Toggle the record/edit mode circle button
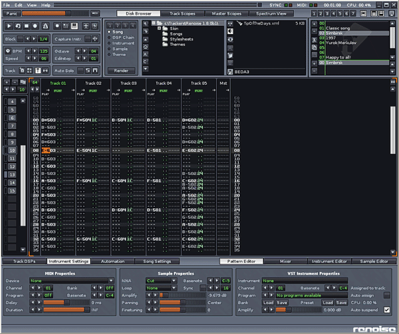 pyautogui.click(x=35, y=26)
